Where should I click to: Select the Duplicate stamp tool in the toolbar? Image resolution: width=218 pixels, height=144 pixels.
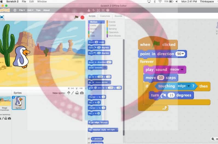coord(89,10)
